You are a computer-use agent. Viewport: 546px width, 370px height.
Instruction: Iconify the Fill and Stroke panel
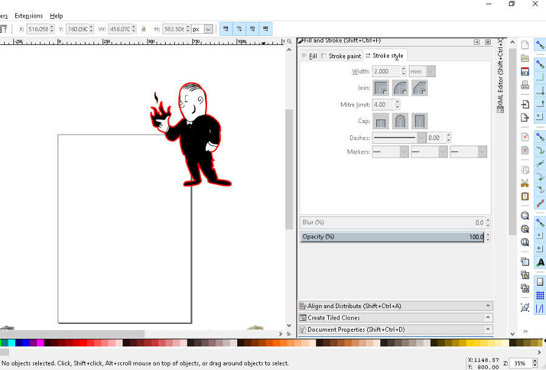(x=477, y=42)
